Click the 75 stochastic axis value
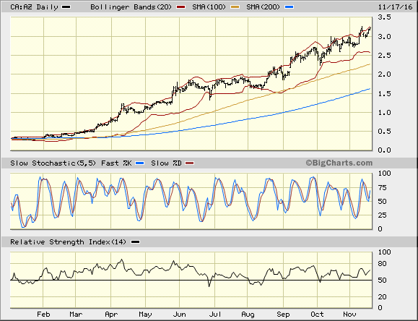Image resolution: width=418 pixels, height=321 pixels. (x=383, y=188)
